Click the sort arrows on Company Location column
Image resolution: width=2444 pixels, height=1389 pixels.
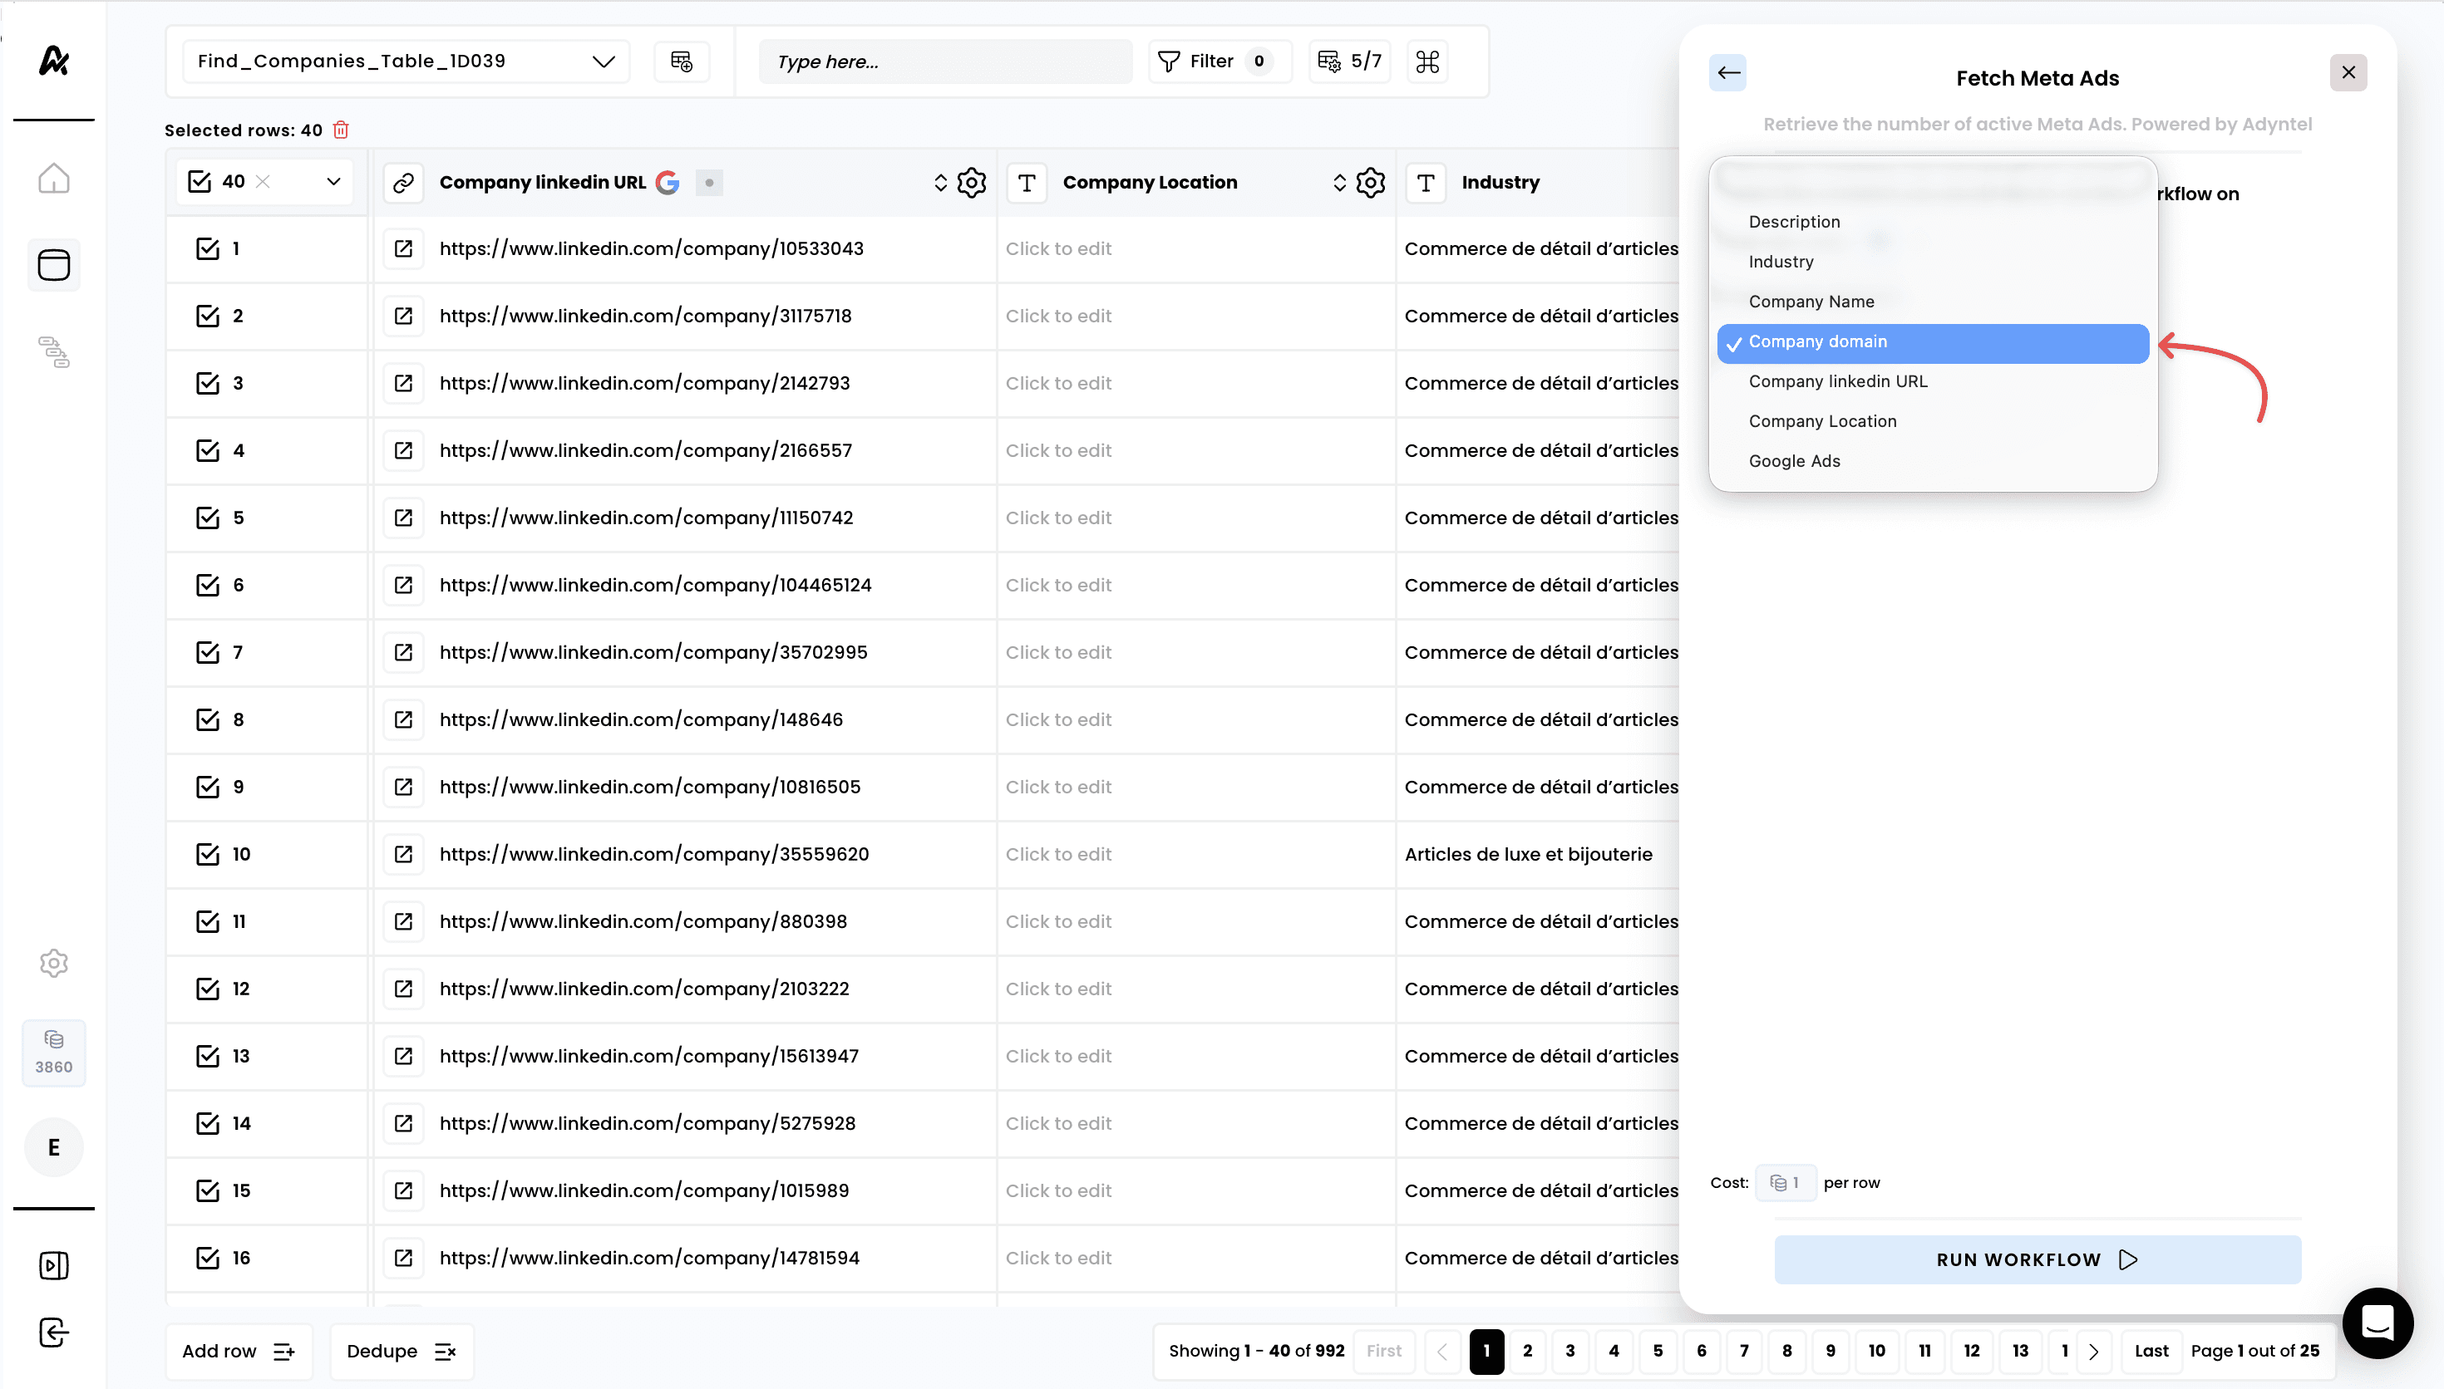[x=1339, y=182]
